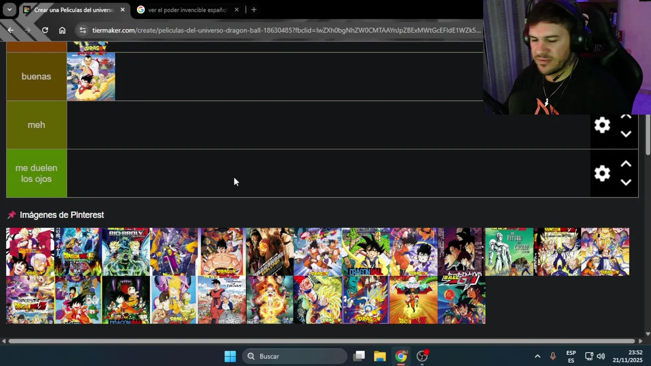Move 'me duelen los ojos' tier up
Screen dimensions: 651x366
click(626, 164)
